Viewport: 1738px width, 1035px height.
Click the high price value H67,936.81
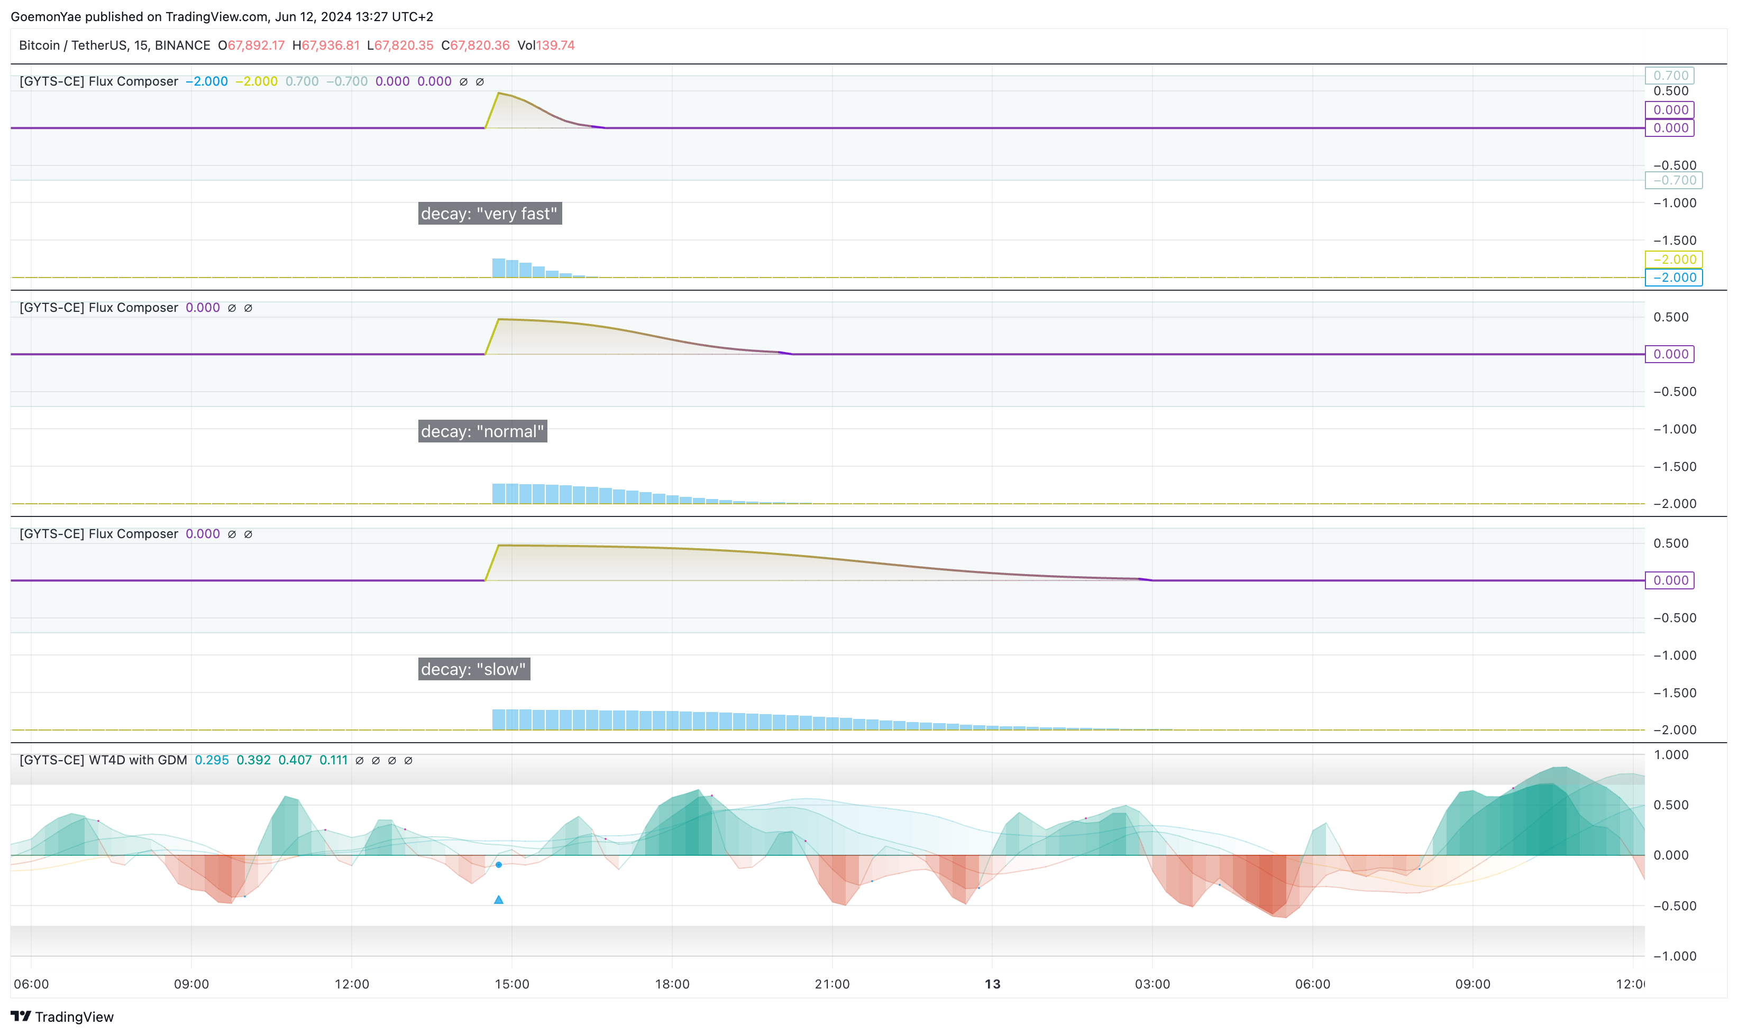pyautogui.click(x=326, y=45)
